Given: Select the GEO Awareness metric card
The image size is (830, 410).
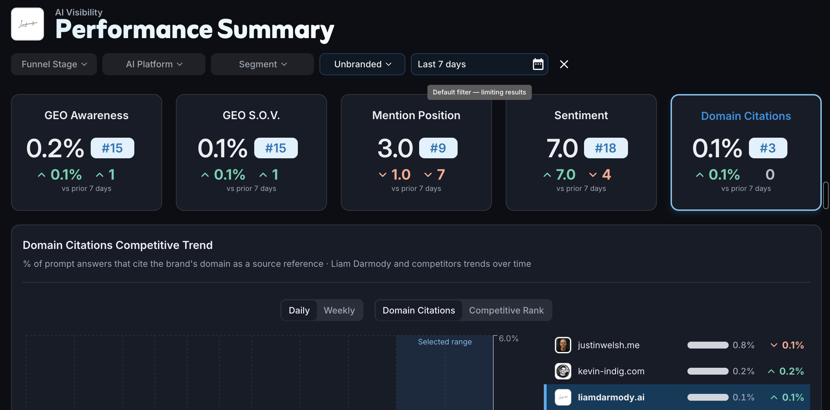Looking at the screenshot, I should click(87, 152).
